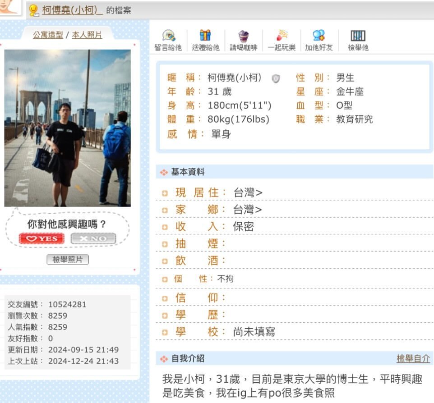The height and width of the screenshot is (403, 434).
Task: Click the 更新日期 value 2024-09-15 21:49
Action: 83,350
